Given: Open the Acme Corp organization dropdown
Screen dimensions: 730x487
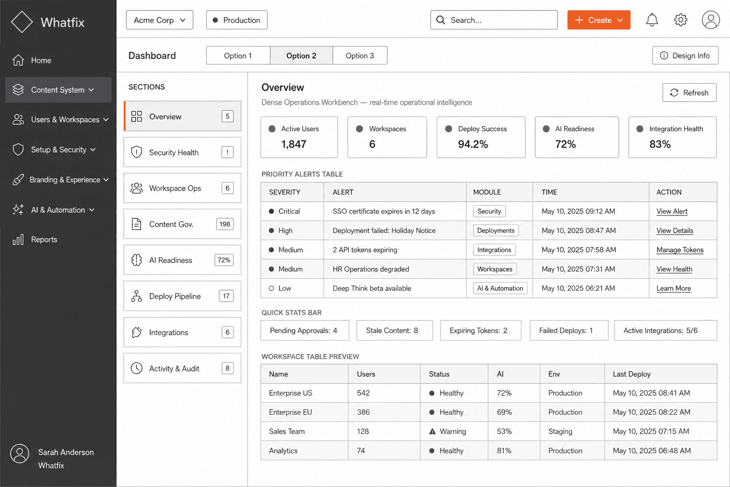Looking at the screenshot, I should click(160, 20).
